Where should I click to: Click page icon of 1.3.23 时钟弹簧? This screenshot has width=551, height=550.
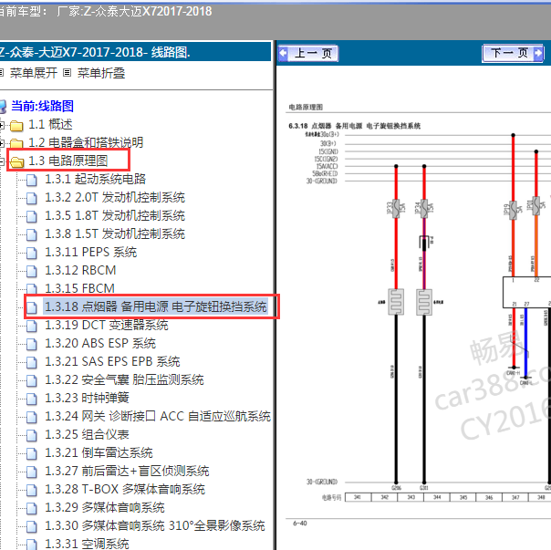coord(32,399)
